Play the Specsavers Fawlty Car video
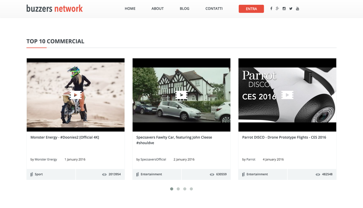The image size is (363, 208). [x=181, y=95]
